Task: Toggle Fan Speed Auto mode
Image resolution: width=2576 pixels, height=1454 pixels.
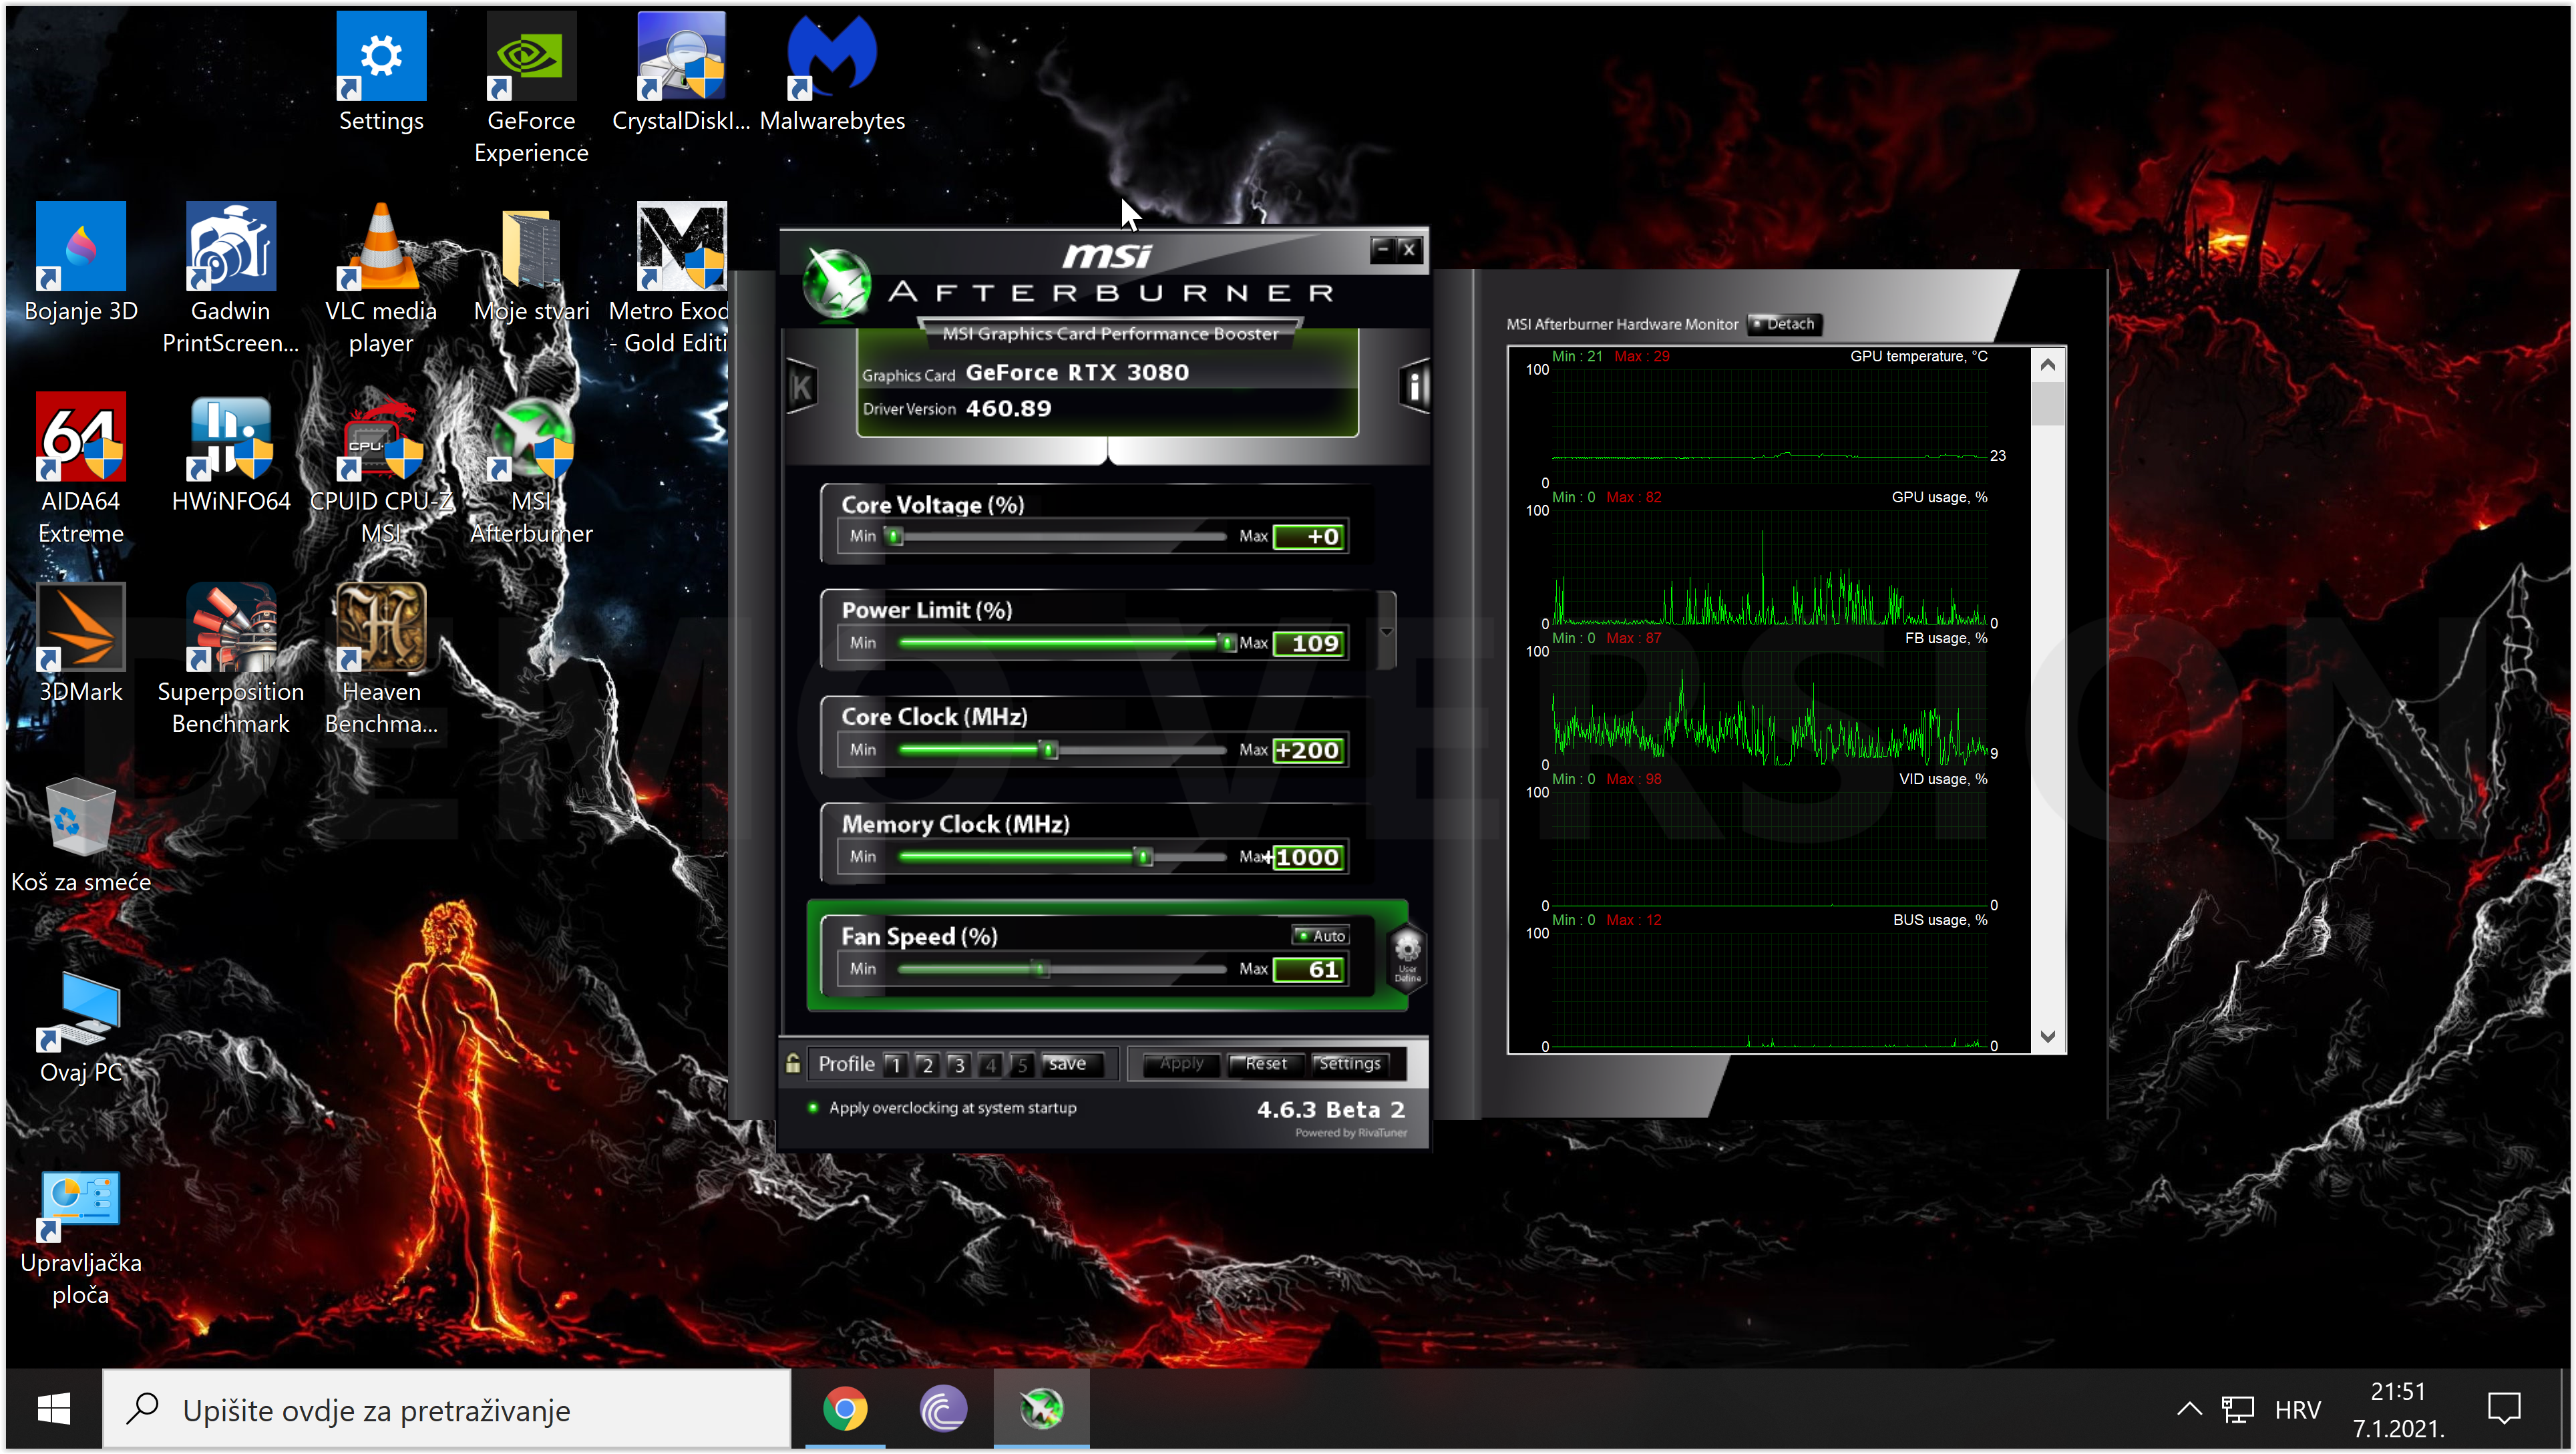Action: pyautogui.click(x=1321, y=935)
